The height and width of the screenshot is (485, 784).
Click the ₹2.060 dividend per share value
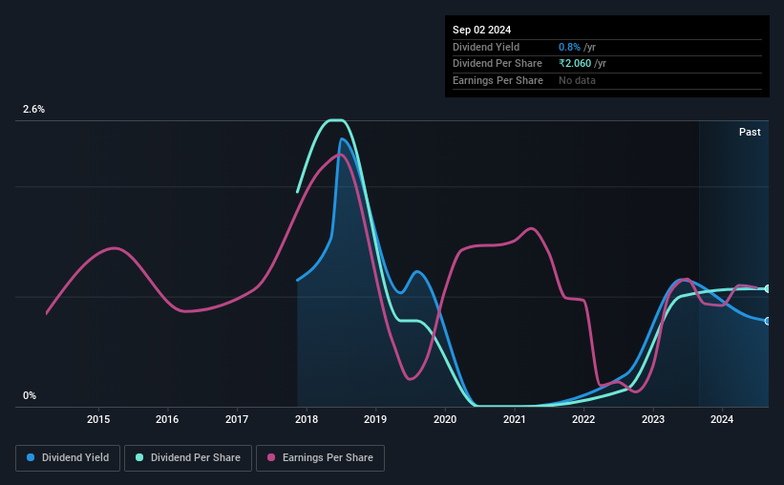click(575, 64)
